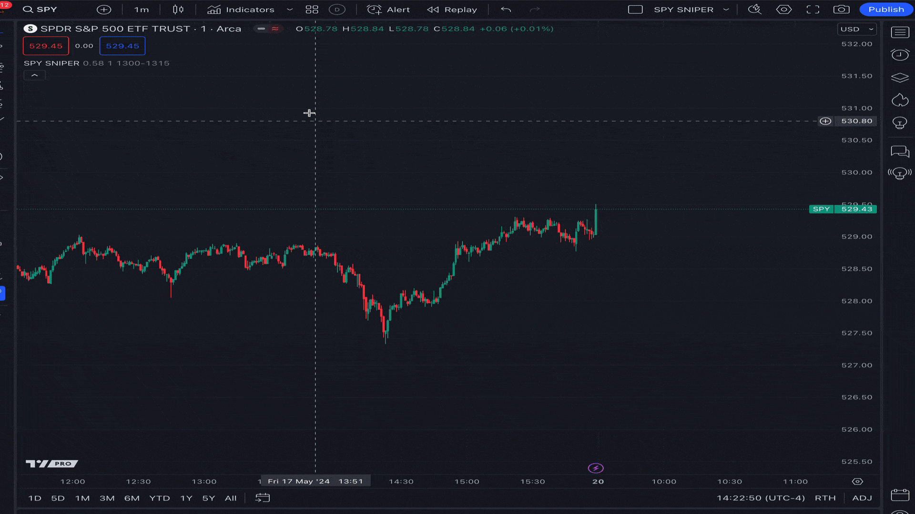Open the 1m interval selector
The height and width of the screenshot is (514, 915).
pyautogui.click(x=142, y=10)
